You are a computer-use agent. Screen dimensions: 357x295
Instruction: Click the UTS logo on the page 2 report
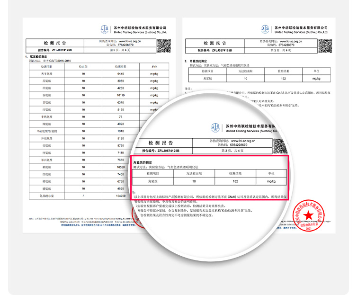coord(105,29)
